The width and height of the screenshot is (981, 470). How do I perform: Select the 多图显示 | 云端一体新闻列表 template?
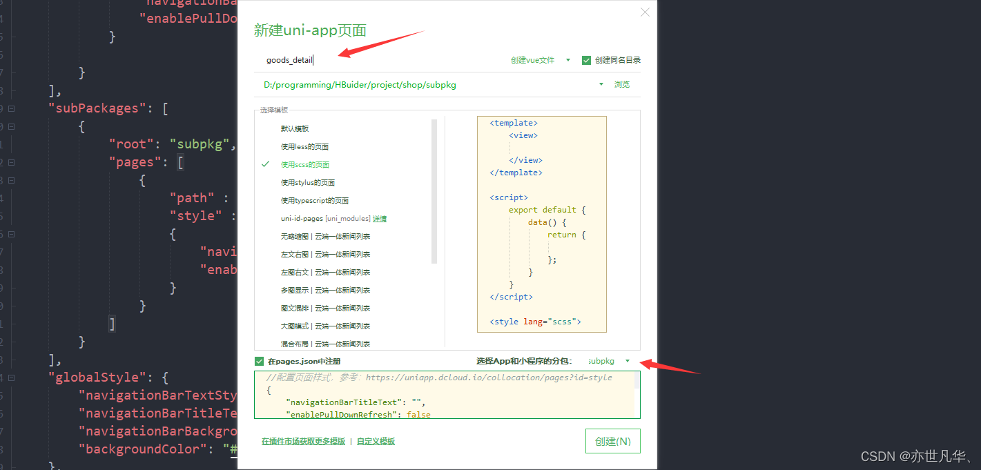(x=325, y=290)
